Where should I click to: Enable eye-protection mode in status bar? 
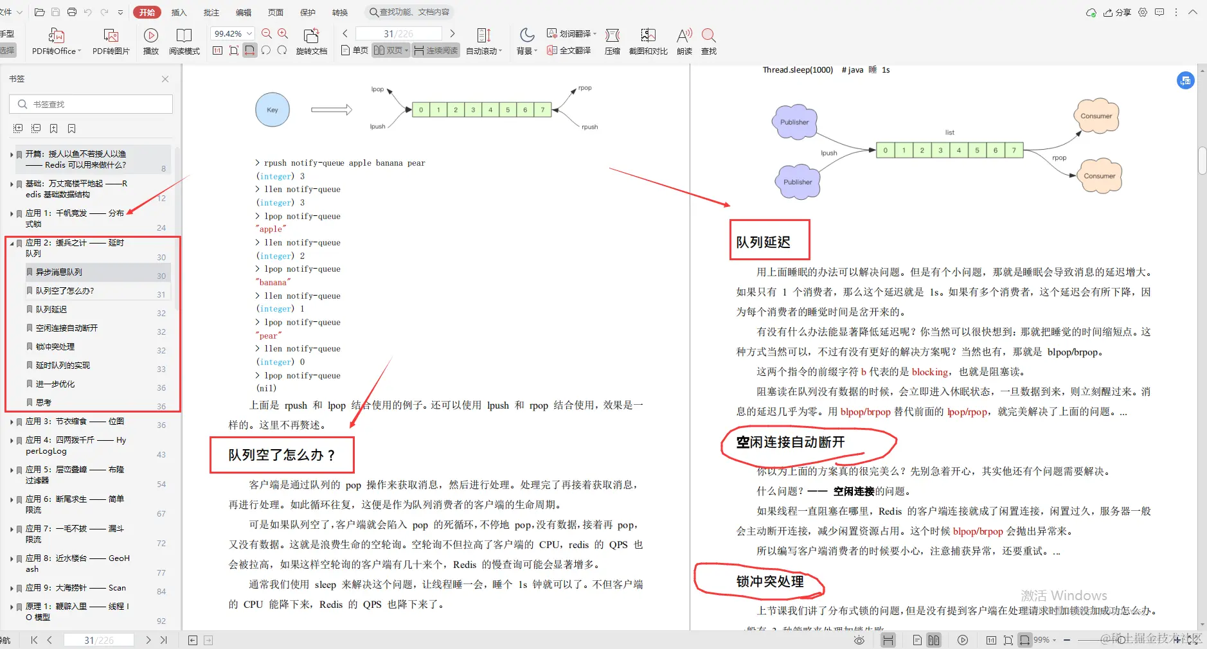[859, 640]
